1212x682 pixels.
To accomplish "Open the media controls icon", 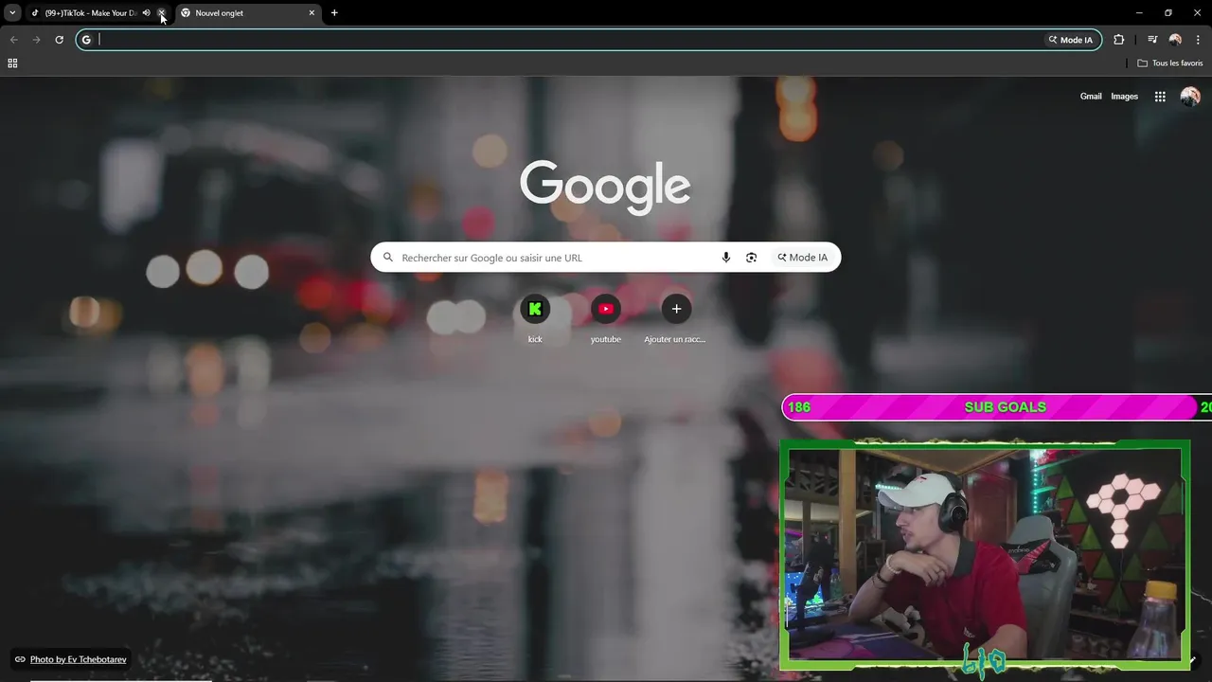I will 1152,40.
